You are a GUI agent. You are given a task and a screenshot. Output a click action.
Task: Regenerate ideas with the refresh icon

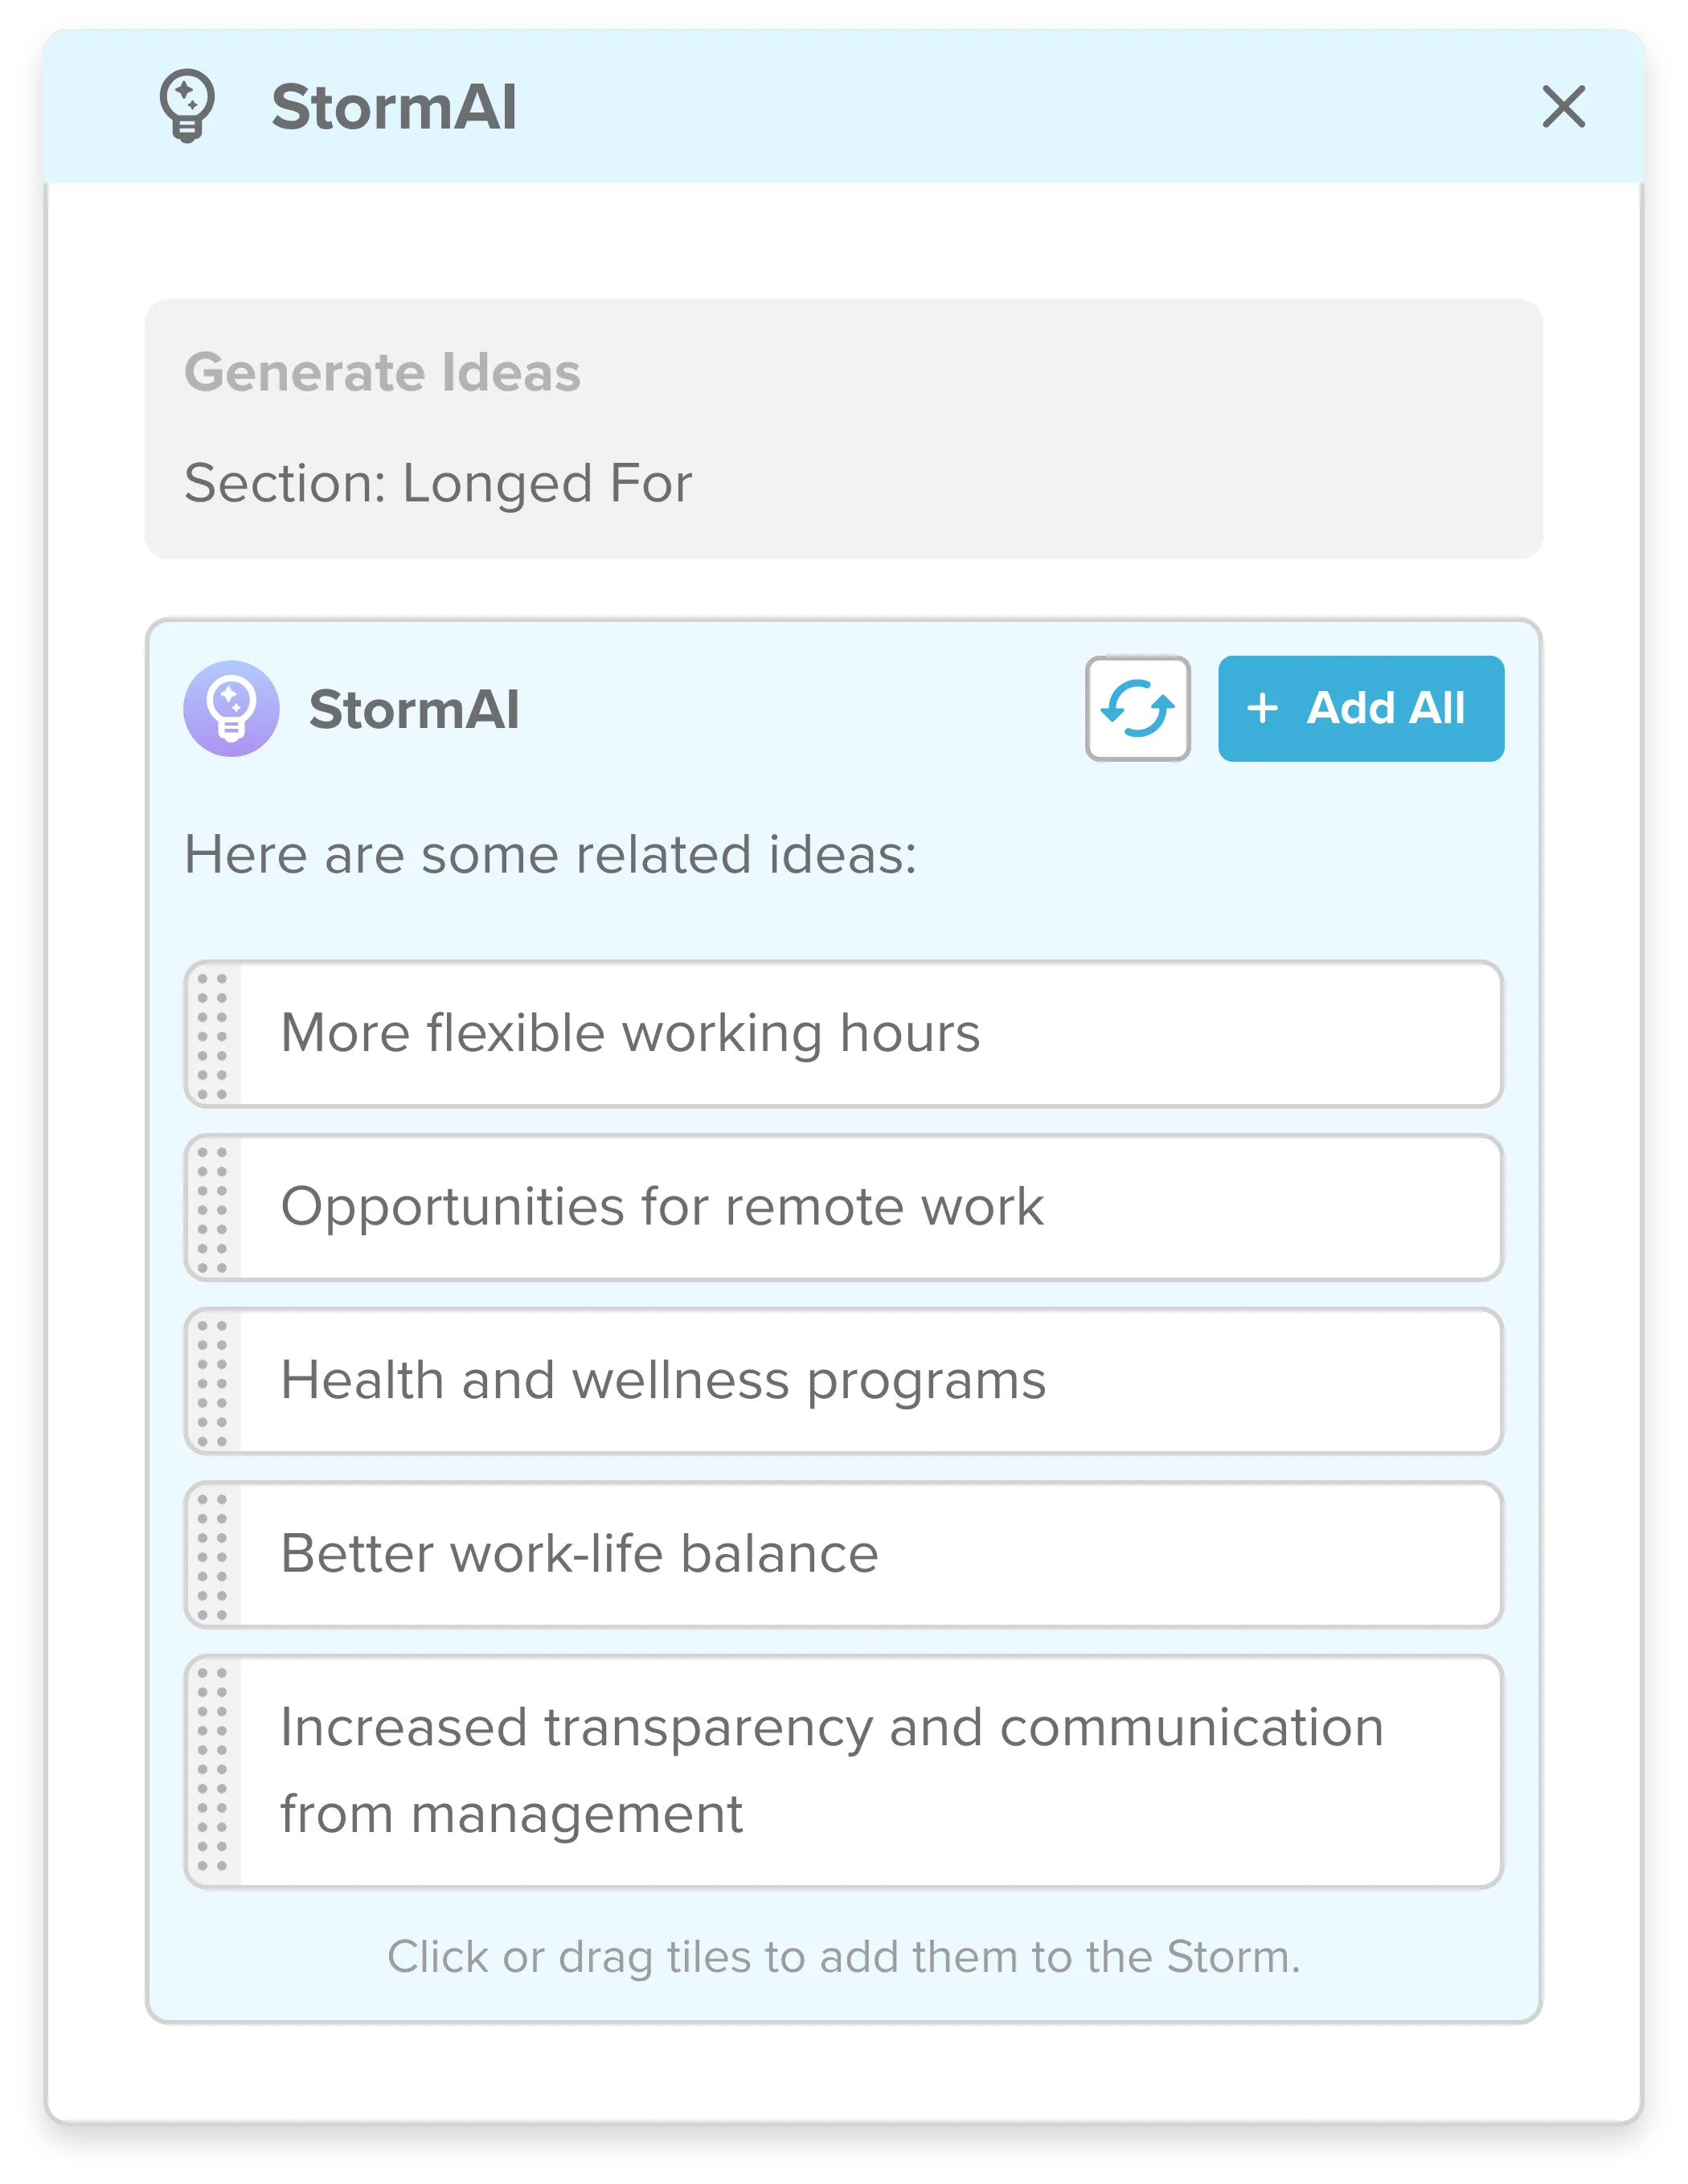pos(1137,709)
